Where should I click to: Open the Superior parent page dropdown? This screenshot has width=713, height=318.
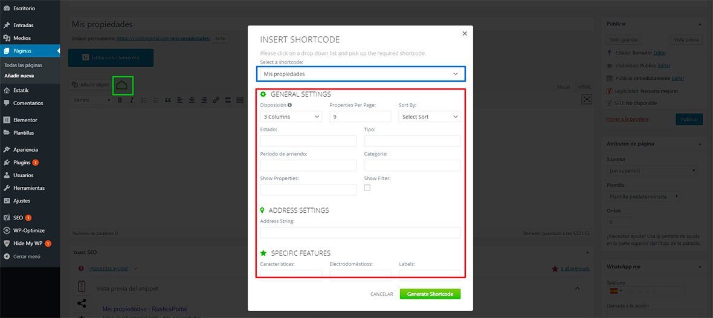(652, 170)
